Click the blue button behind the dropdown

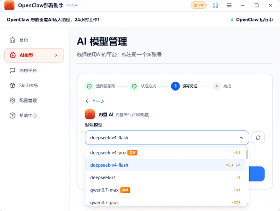click(257, 174)
